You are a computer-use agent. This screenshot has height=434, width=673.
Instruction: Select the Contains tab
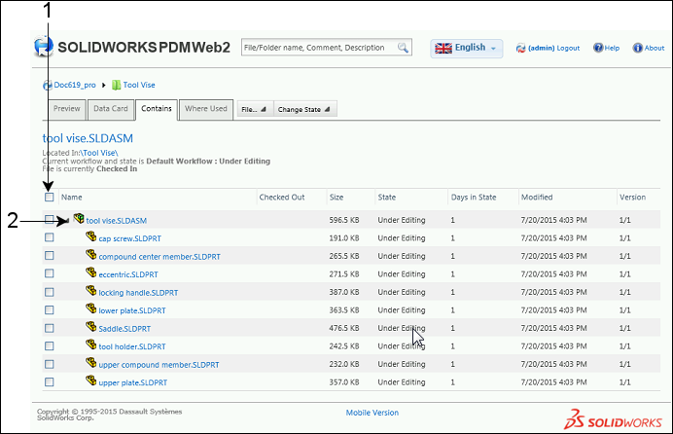coord(157,109)
